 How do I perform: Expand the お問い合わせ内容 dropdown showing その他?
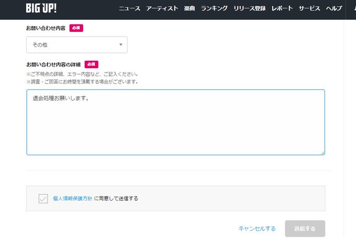[77, 44]
